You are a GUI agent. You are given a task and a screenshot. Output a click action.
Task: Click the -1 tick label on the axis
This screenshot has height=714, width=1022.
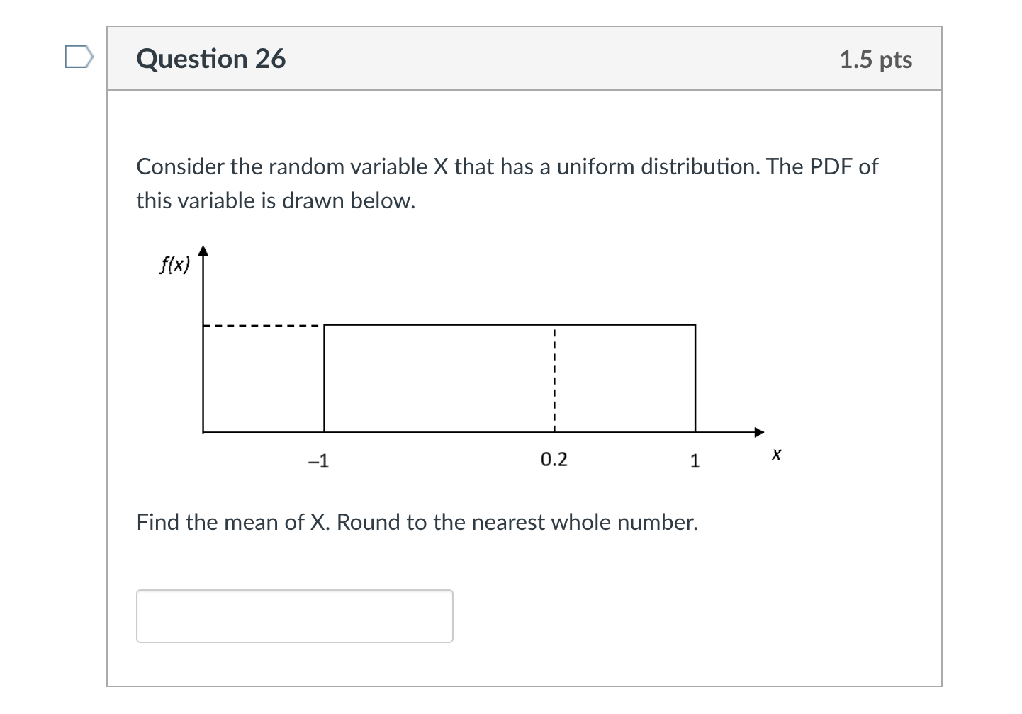[x=318, y=460]
